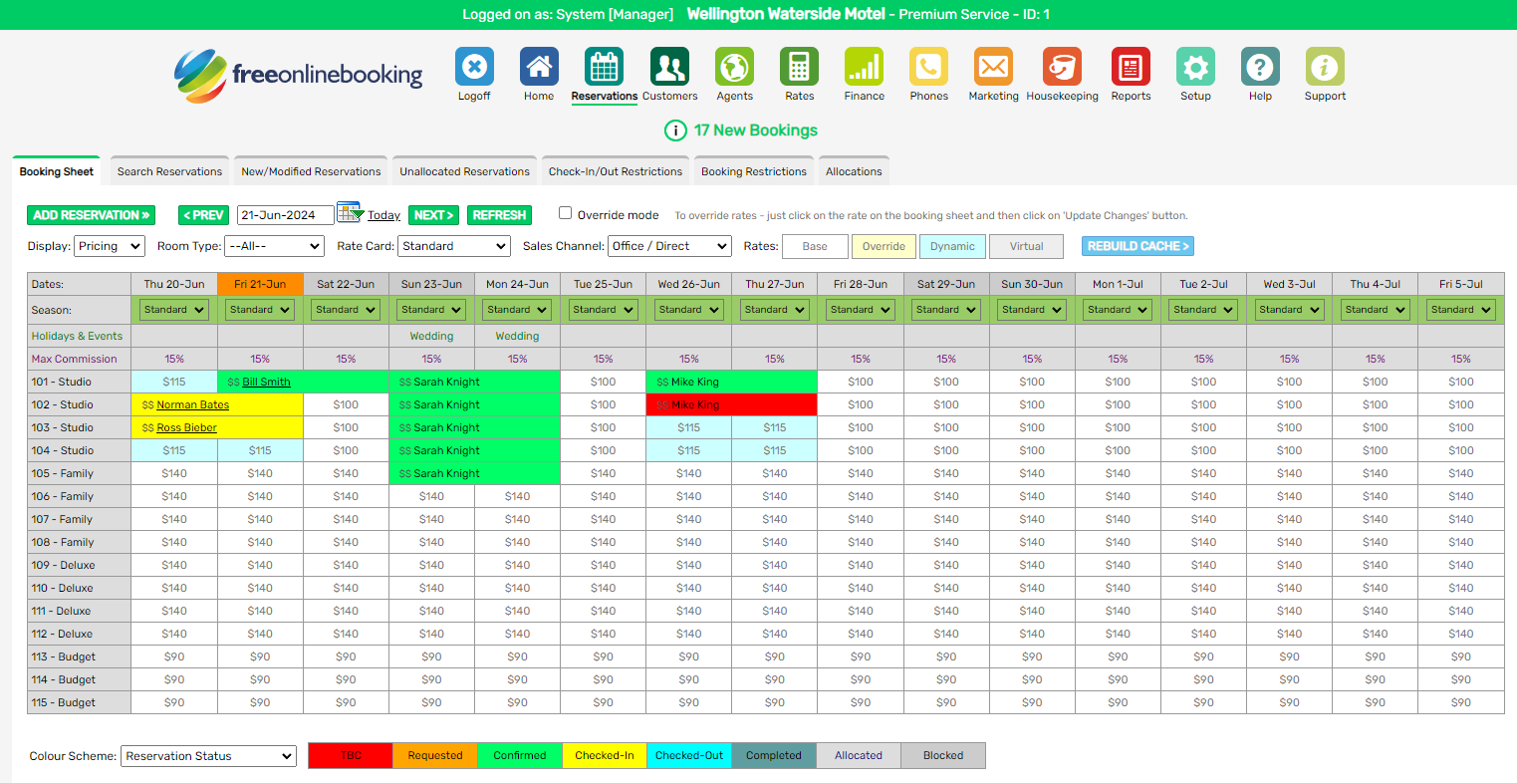Image resolution: width=1517 pixels, height=783 pixels.
Task: Open the Agents globe icon
Action: tap(734, 67)
